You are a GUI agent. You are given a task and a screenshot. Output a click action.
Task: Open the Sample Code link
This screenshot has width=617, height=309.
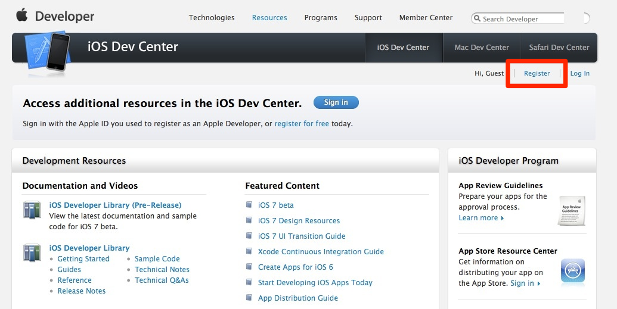157,258
